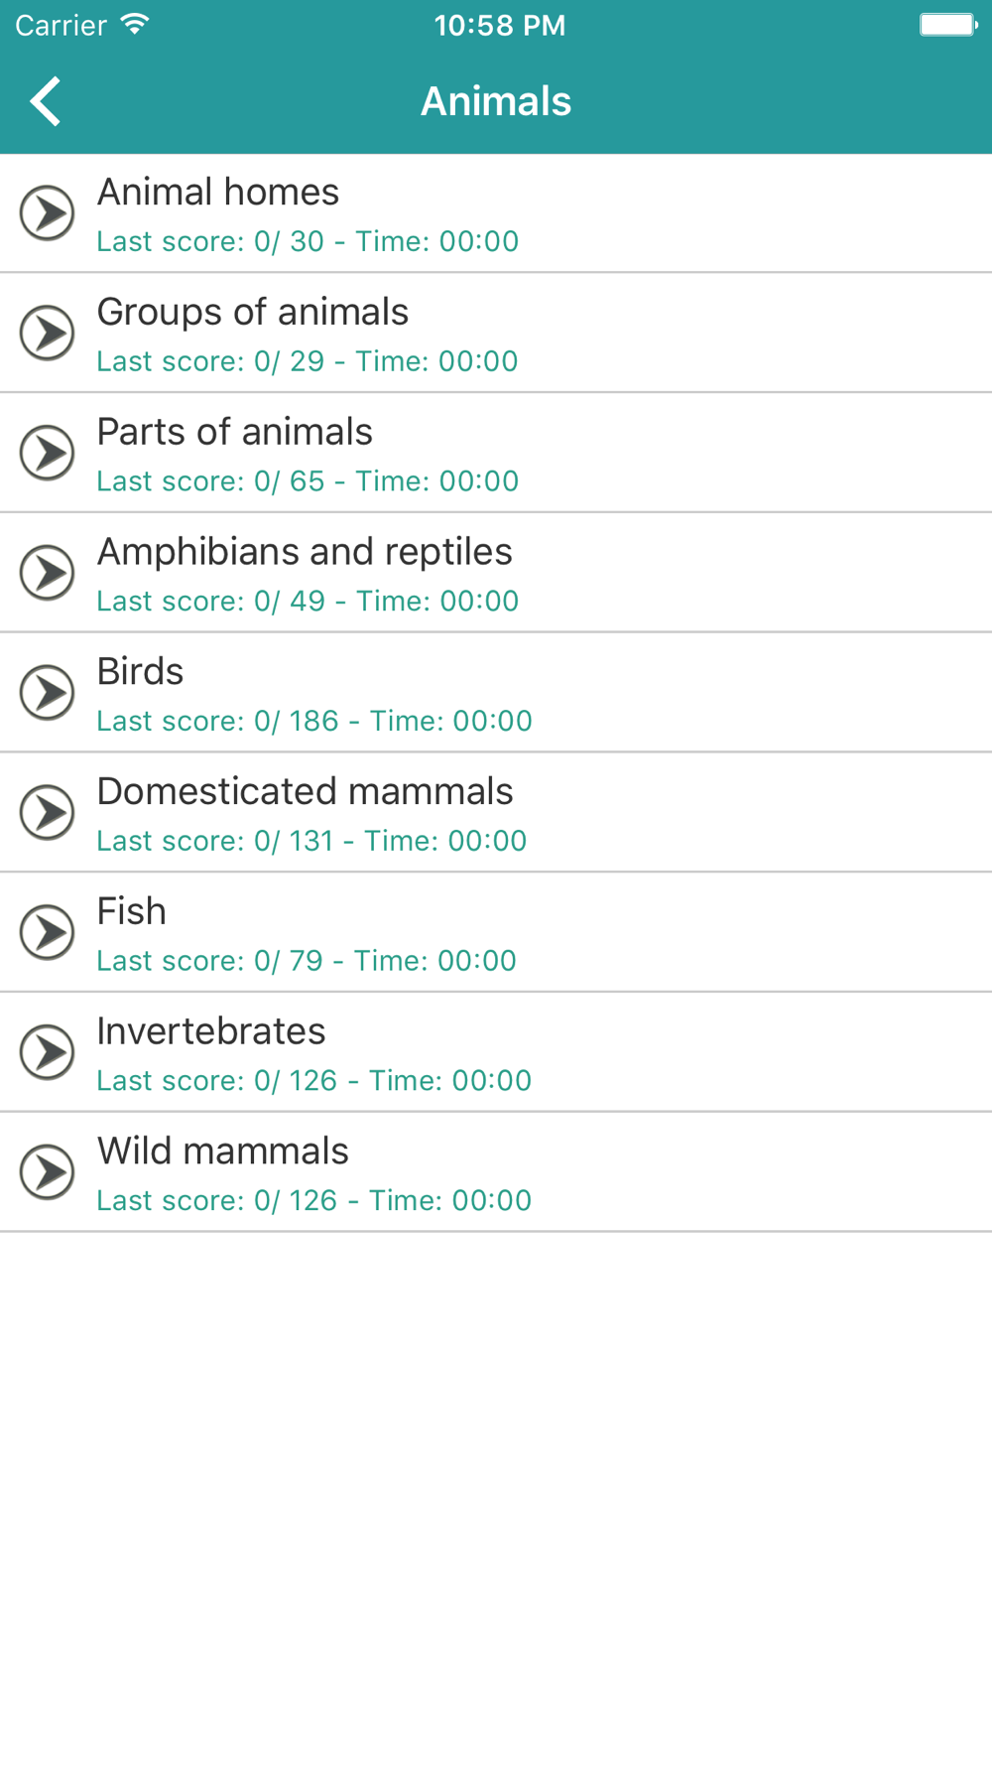Open the Birds vocabulary list
992x1765 pixels.
click(x=496, y=693)
